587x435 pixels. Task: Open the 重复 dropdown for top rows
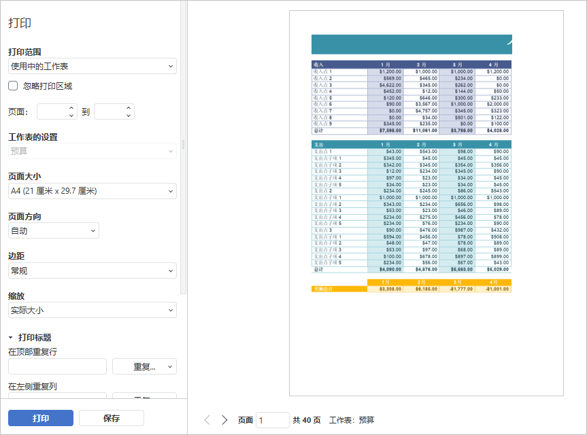pos(144,367)
